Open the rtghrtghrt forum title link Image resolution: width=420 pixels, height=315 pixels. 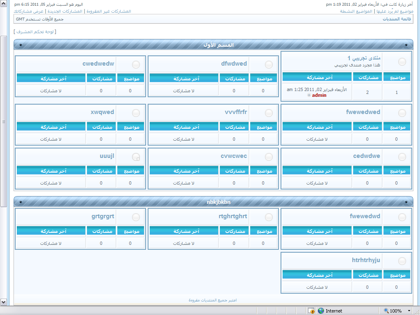233,216
